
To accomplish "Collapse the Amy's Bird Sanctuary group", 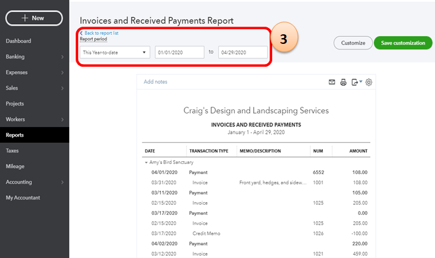I will (x=146, y=163).
